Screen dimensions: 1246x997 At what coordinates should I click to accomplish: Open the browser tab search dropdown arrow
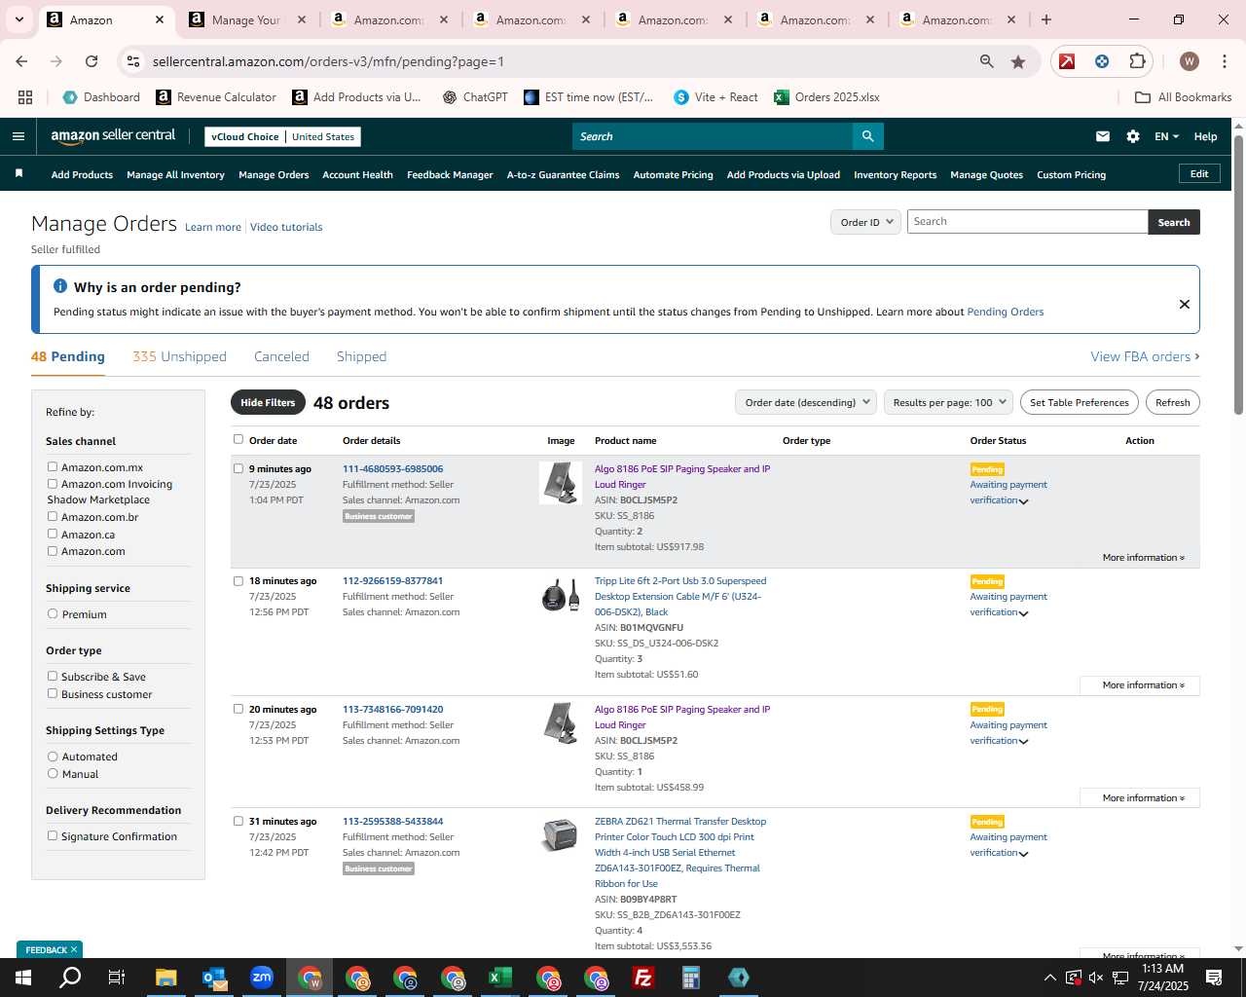pos(18,19)
